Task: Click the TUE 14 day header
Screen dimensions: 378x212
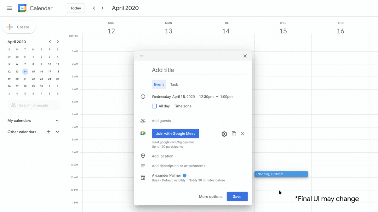Action: [x=226, y=28]
